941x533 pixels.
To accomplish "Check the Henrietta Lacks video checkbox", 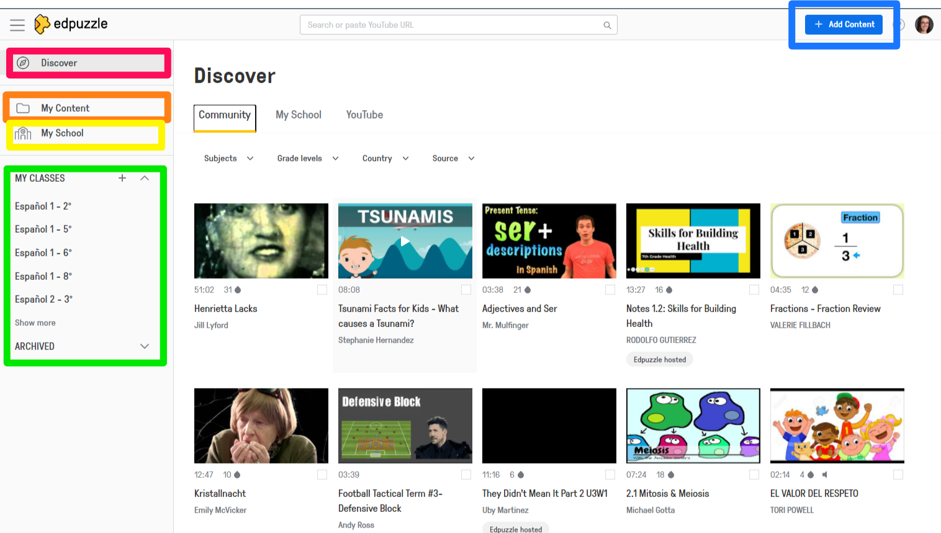I will 322,290.
